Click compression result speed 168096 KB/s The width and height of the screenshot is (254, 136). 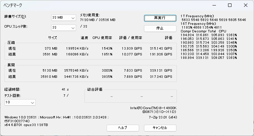(77, 54)
